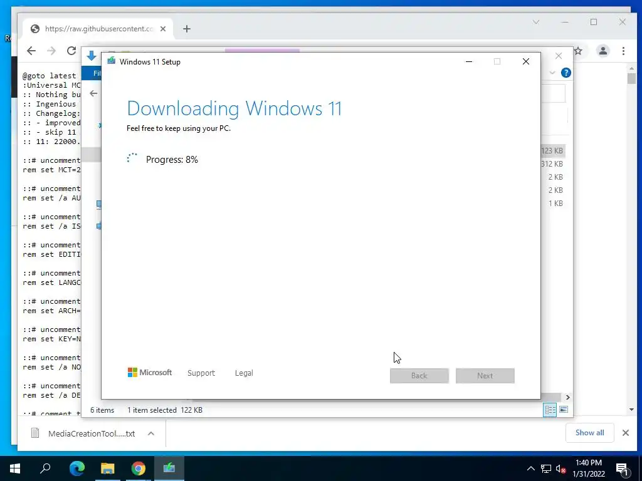
Task: Click the ':: Changelog:' line
Action: (51, 113)
